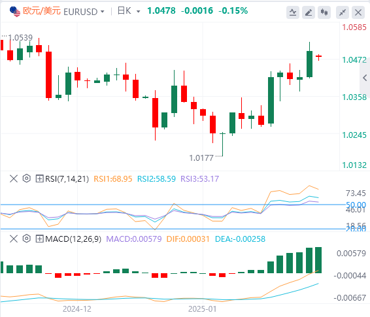Expand the RSI panel plus box
The image size is (370, 317).
(39, 178)
